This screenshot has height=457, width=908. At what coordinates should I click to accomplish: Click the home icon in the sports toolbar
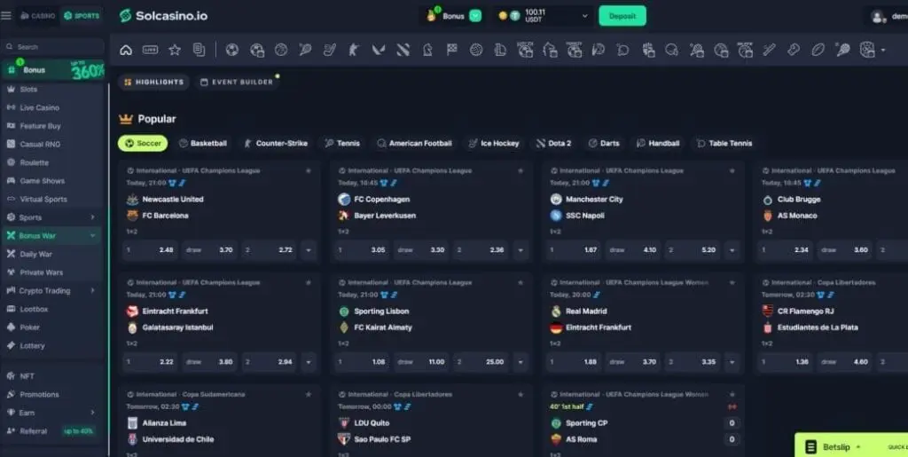(x=126, y=50)
